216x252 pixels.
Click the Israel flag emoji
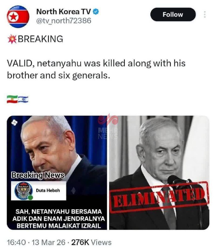pyautogui.click(x=23, y=99)
